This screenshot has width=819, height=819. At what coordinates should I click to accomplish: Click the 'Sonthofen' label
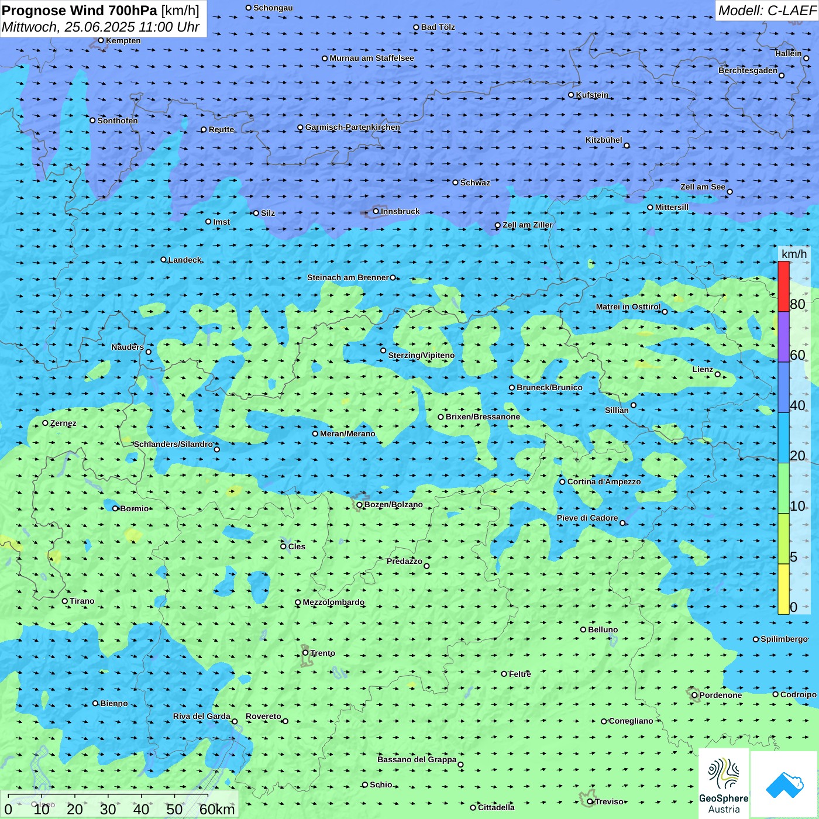click(118, 121)
